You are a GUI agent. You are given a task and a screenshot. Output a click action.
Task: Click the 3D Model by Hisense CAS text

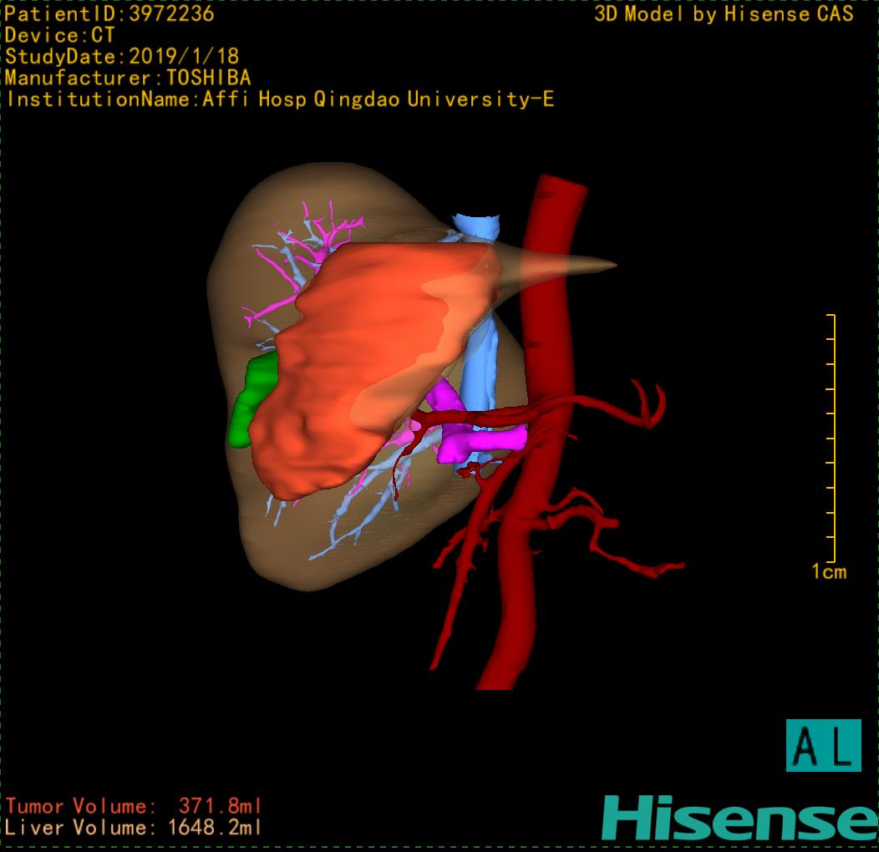pyautogui.click(x=724, y=13)
